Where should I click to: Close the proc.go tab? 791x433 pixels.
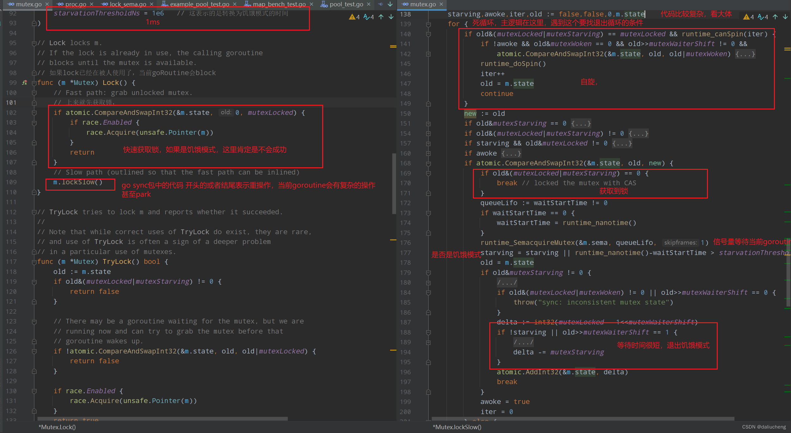click(x=91, y=4)
